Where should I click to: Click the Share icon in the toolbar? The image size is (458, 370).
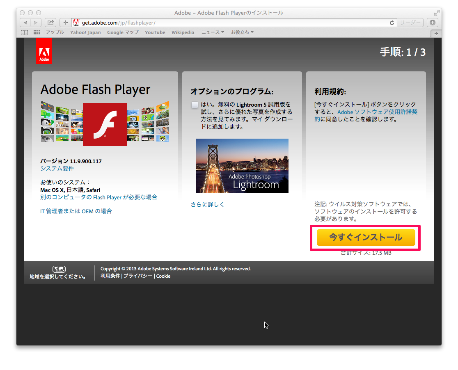pyautogui.click(x=50, y=23)
